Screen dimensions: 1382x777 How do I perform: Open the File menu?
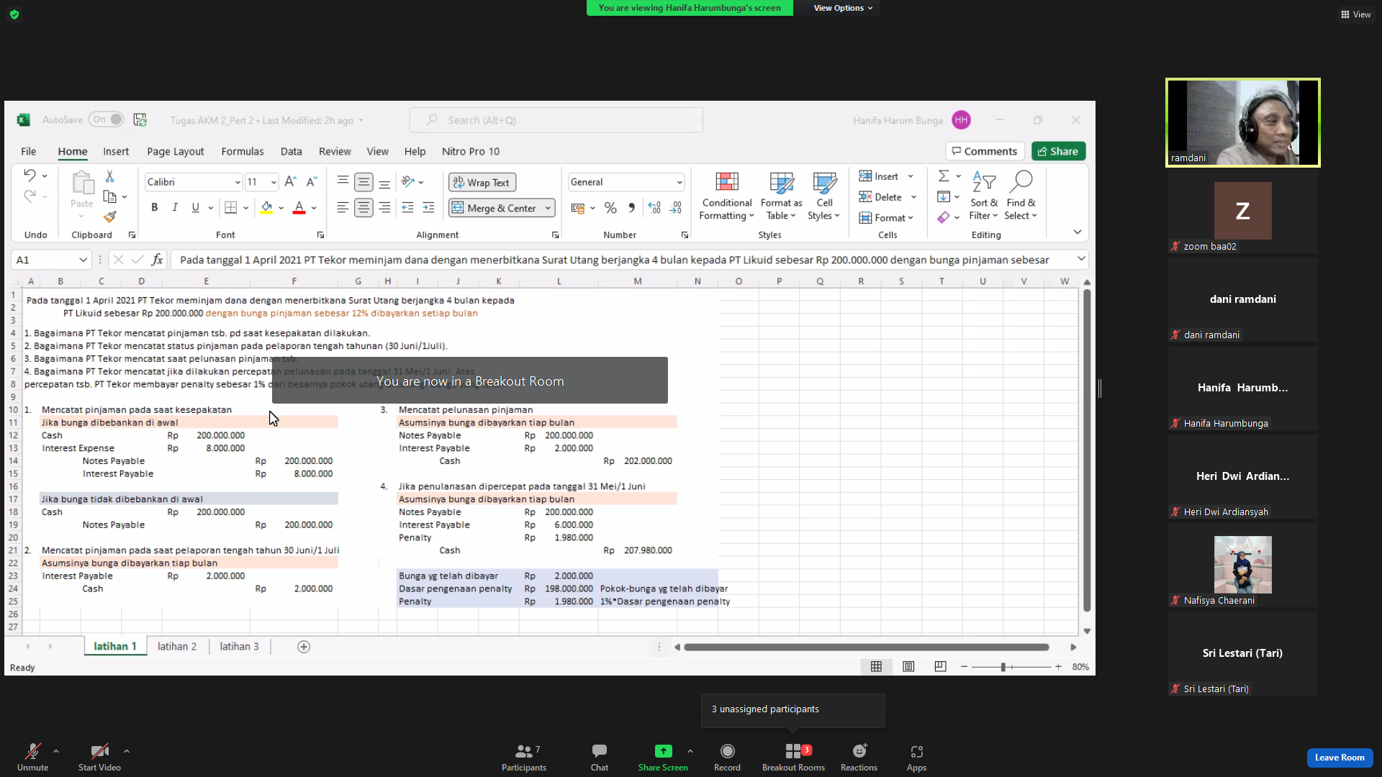click(x=28, y=151)
